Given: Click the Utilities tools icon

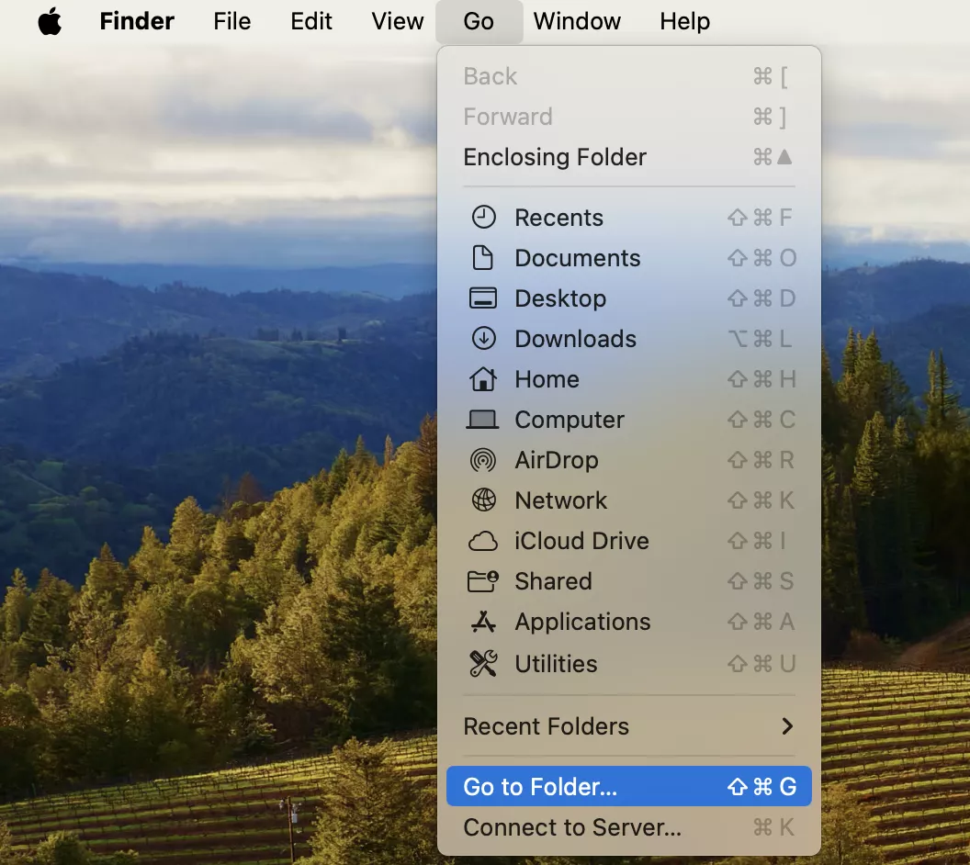Looking at the screenshot, I should point(483,664).
